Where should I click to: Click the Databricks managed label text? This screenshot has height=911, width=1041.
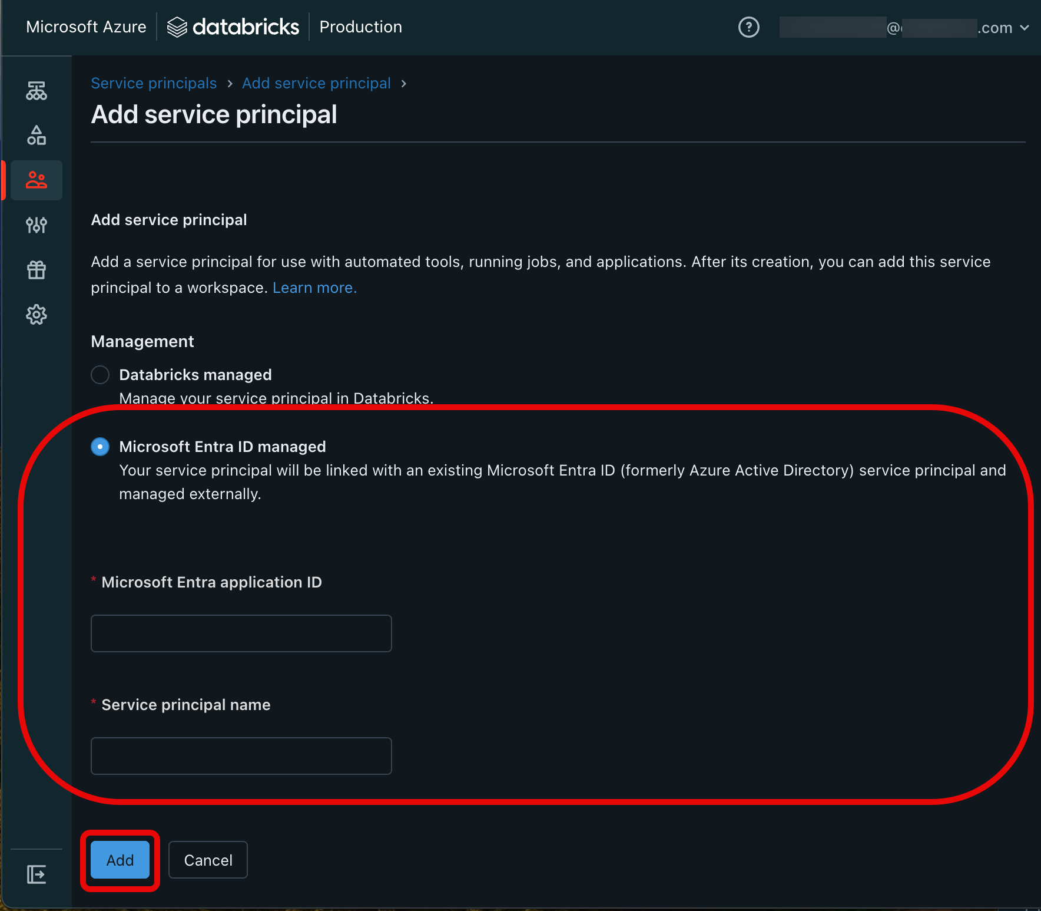(195, 375)
